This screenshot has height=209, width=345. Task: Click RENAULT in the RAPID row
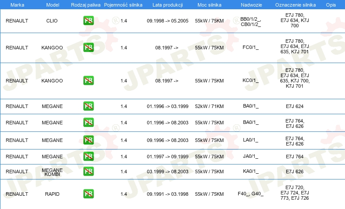pyautogui.click(x=17, y=194)
